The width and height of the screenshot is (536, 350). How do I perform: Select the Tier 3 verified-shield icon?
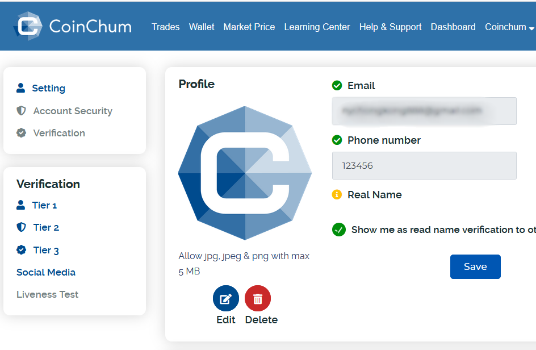point(21,250)
